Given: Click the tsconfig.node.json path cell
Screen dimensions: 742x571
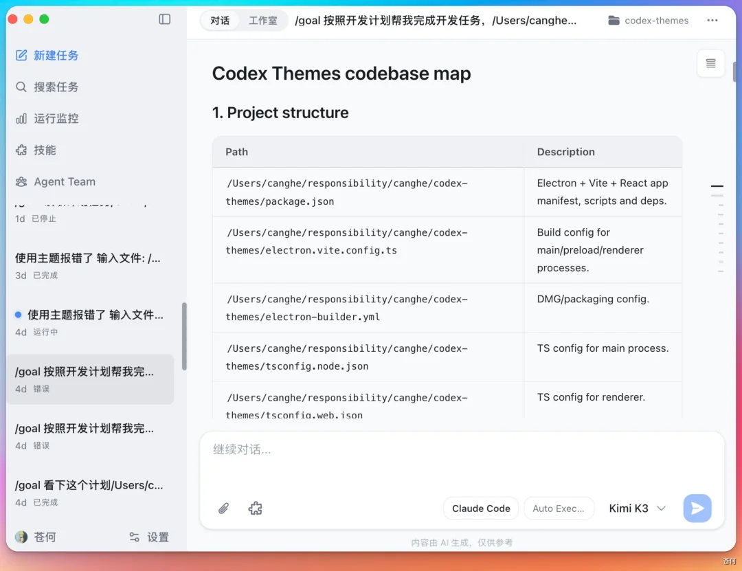Looking at the screenshot, I should coord(368,357).
